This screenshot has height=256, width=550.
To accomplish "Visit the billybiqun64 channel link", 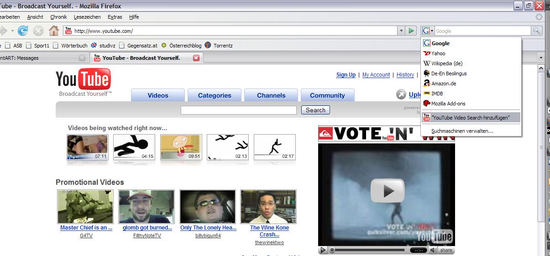I will (x=208, y=235).
